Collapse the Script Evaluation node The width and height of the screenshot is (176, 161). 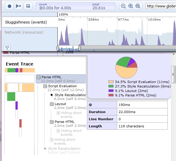click(45, 86)
